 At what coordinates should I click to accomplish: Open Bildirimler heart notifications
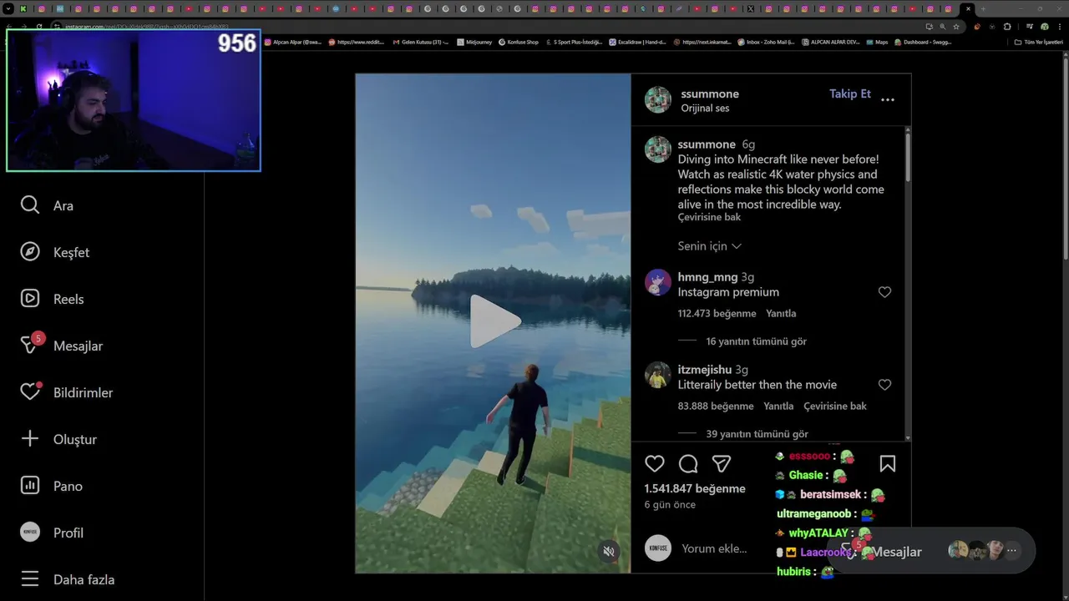66,392
